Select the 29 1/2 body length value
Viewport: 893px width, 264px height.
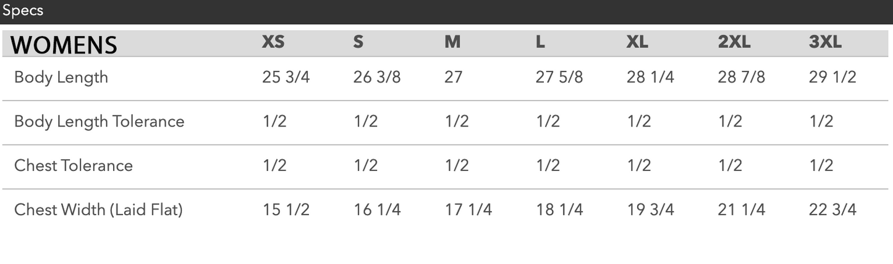tap(832, 77)
